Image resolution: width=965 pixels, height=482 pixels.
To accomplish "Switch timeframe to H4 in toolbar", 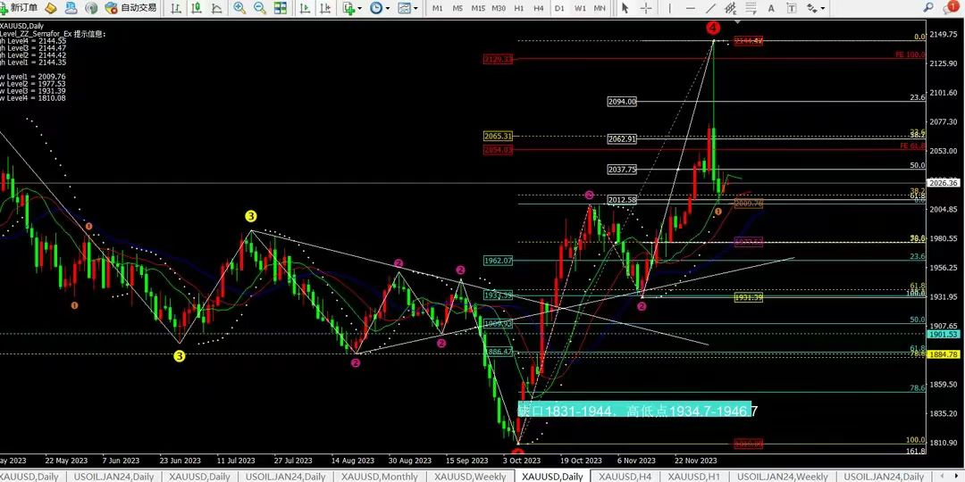I will pos(539,8).
